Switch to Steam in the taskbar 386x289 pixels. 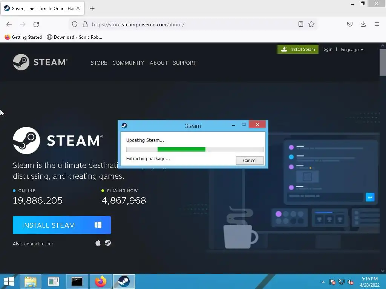click(124, 281)
